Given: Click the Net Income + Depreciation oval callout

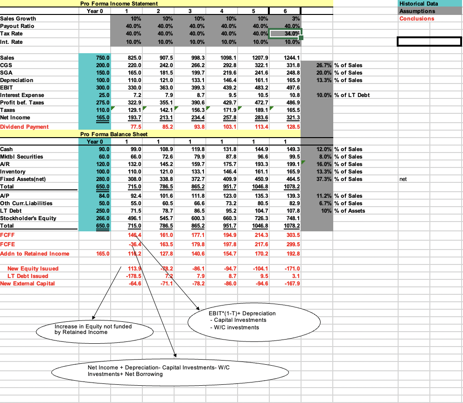Looking at the screenshot, I should click(x=169, y=371).
